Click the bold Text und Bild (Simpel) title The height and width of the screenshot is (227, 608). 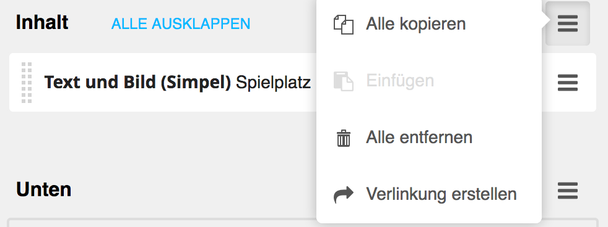(137, 82)
